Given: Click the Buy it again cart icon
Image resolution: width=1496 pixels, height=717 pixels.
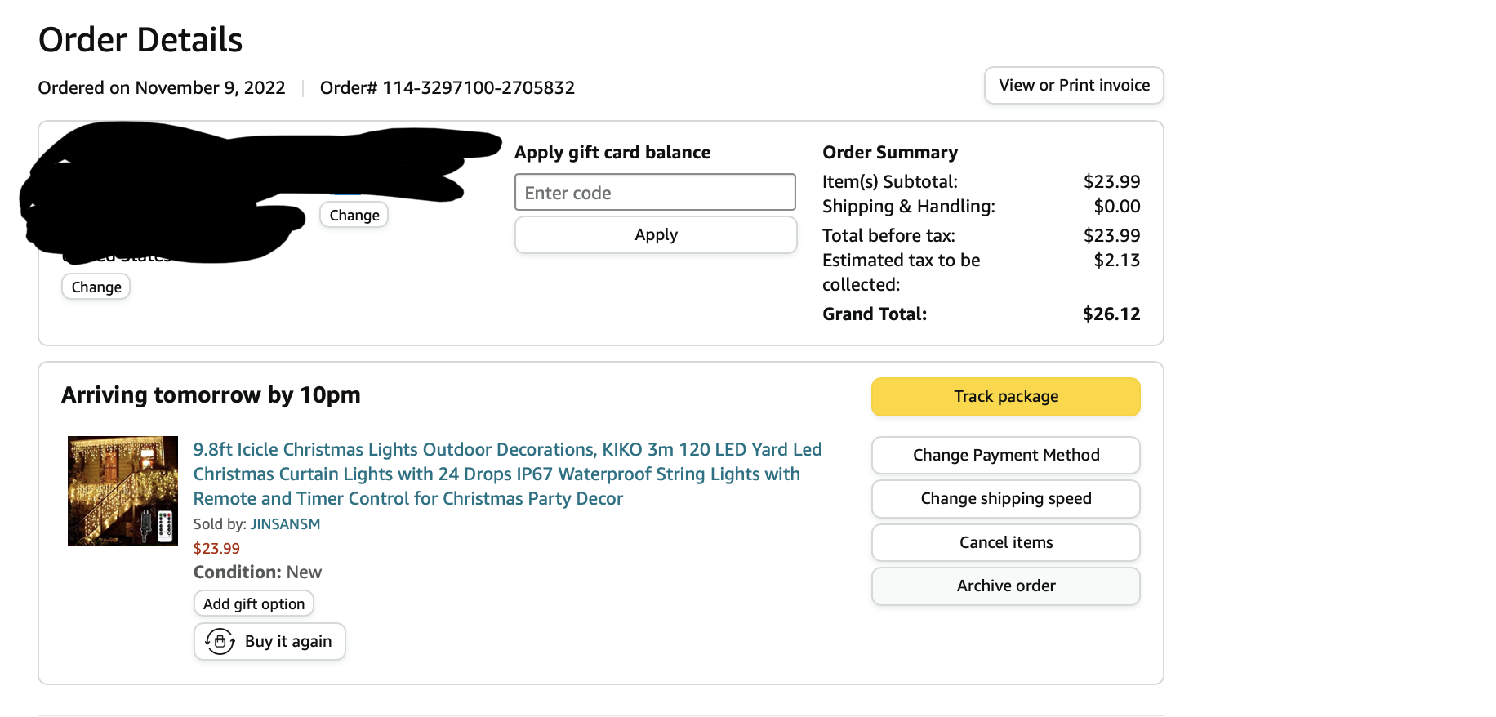Looking at the screenshot, I should coord(220,641).
